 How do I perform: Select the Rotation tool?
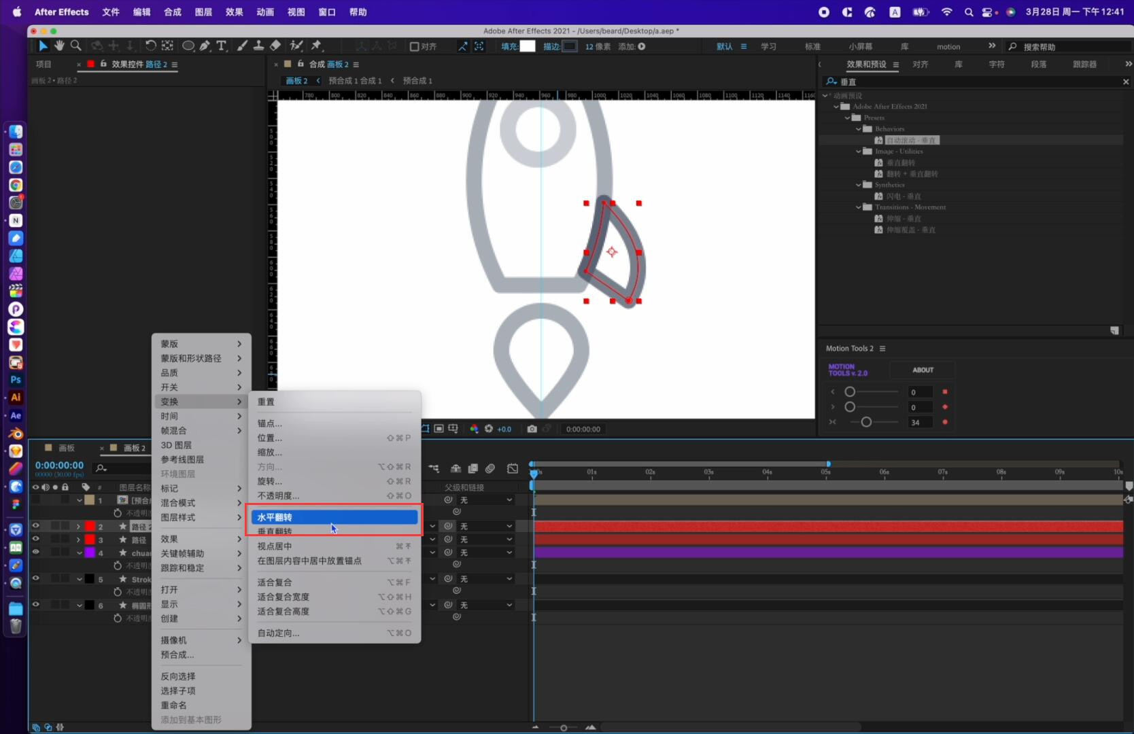150,46
